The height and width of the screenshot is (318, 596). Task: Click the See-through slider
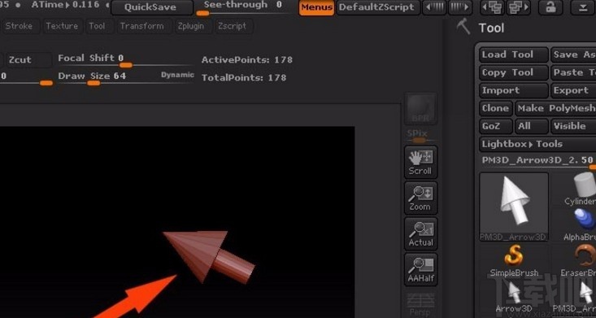tap(243, 8)
